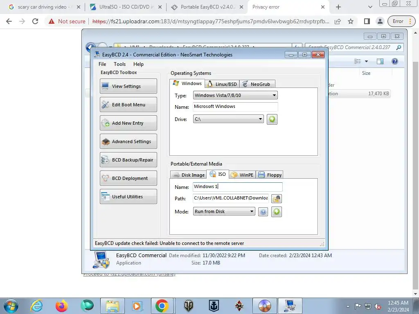The width and height of the screenshot is (419, 314).
Task: Open Useful Utilities
Action: (128, 197)
